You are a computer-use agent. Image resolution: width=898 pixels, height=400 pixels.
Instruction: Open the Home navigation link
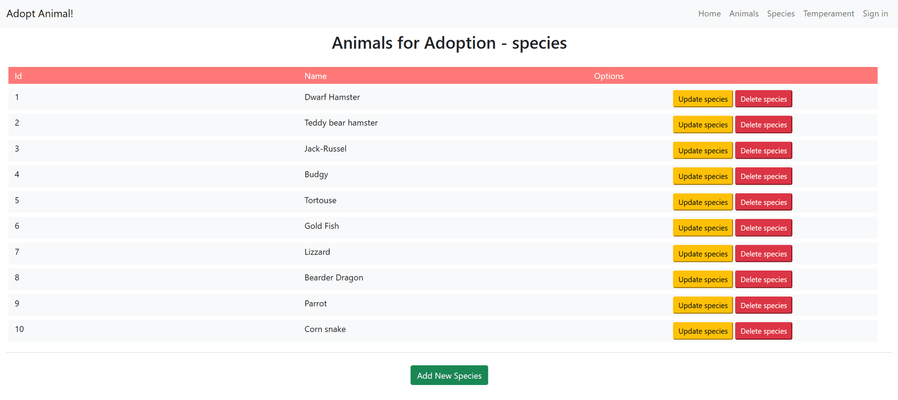pos(709,14)
